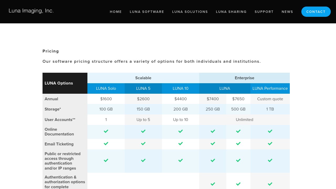Image resolution: width=336 pixels, height=189 pixels.
Task: Click LUNA 10 restricted access checkmark
Action: coord(181,160)
